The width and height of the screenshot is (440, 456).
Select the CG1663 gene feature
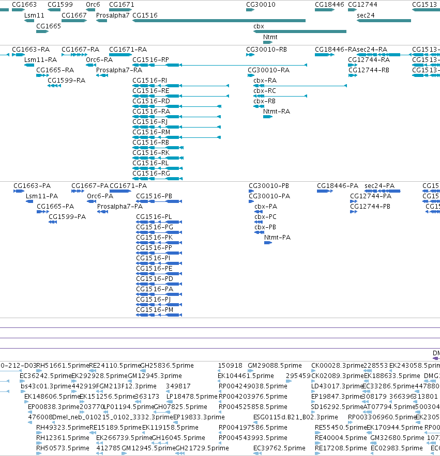pos(18,10)
